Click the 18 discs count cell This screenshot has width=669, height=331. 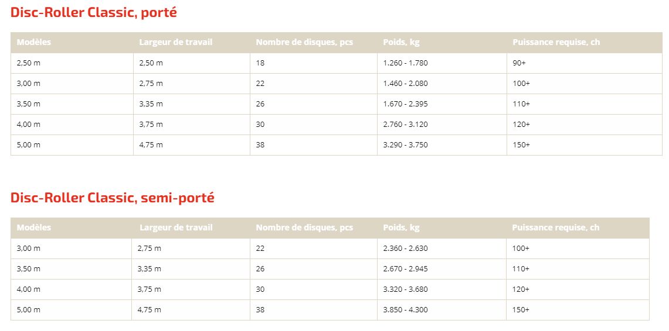tap(260, 63)
